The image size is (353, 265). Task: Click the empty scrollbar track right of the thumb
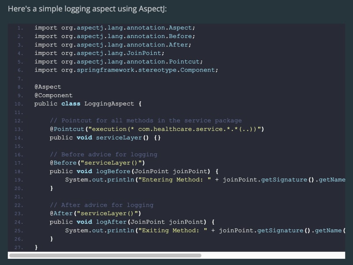(x=273, y=255)
